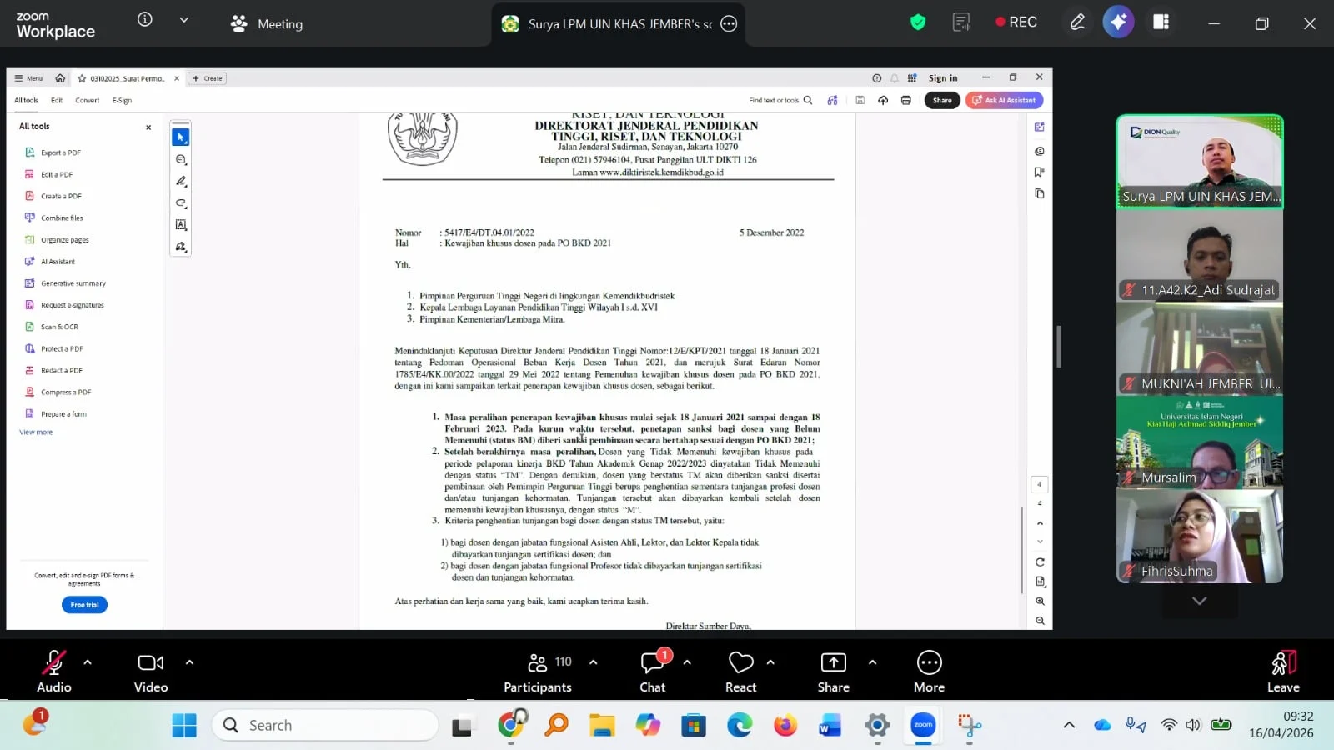This screenshot has height=750, width=1334.
Task: Turn on the camera Video button
Action: (151, 671)
